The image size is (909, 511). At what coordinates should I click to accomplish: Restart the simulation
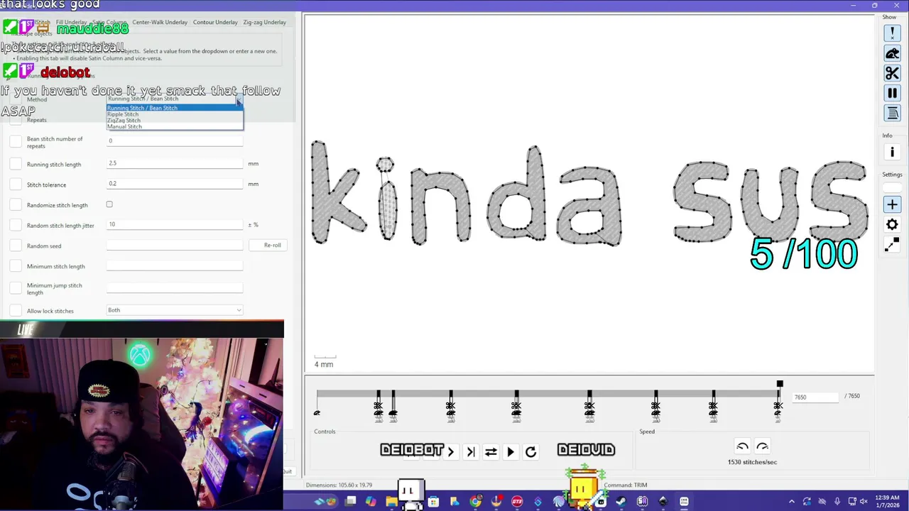[530, 451]
